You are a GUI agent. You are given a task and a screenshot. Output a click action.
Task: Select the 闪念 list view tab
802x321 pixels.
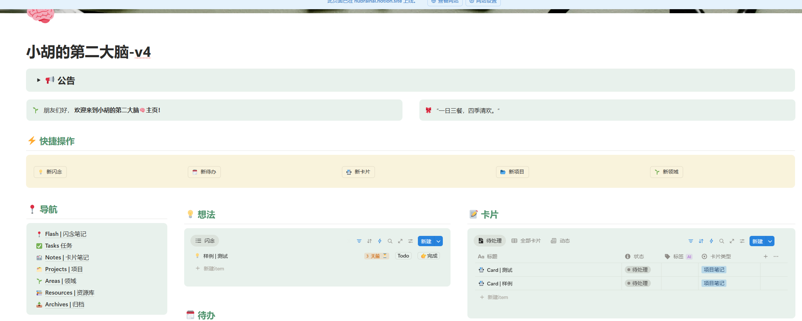(205, 241)
